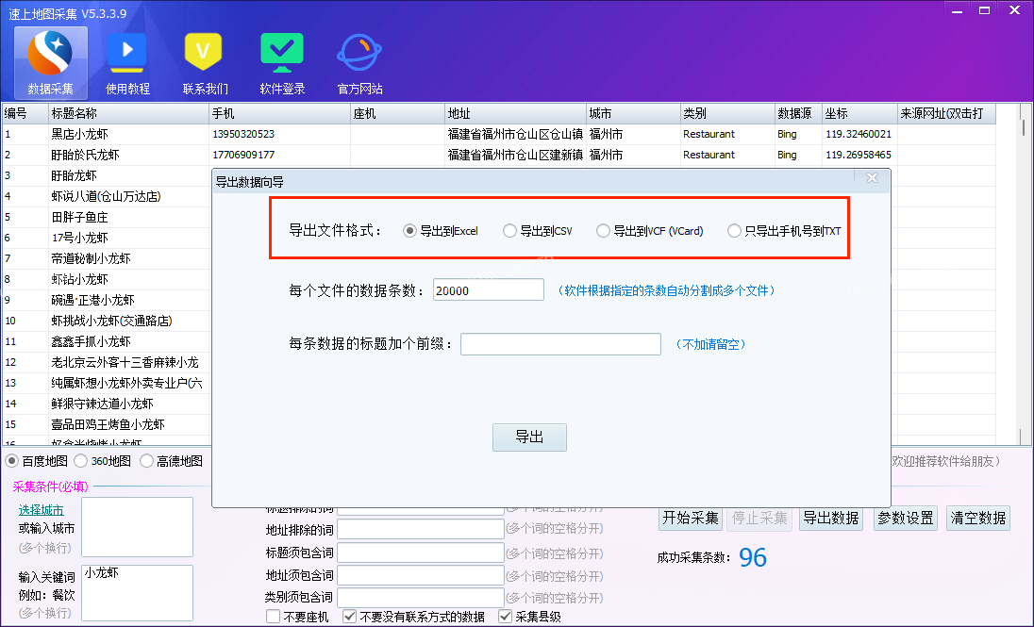Select the row 虾说八道(仓山万达店)
This screenshot has height=627, width=1034.
point(106,196)
